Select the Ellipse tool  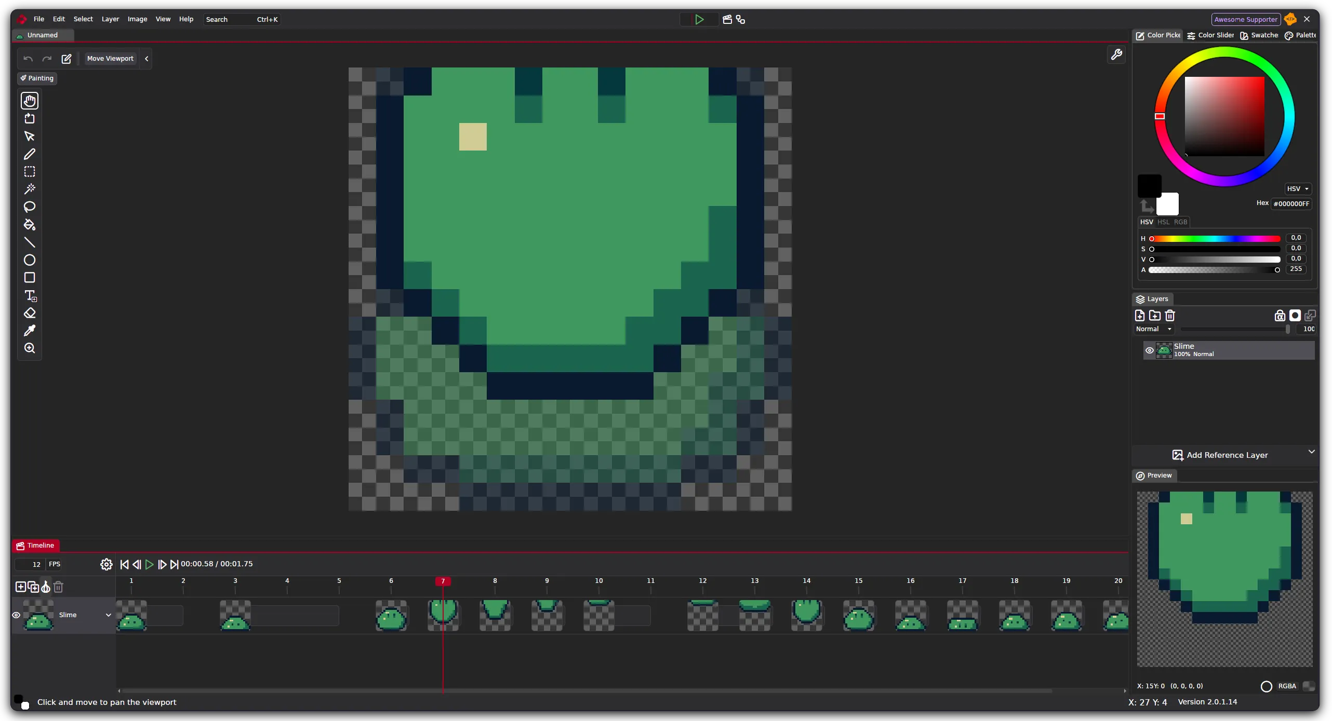pyautogui.click(x=30, y=260)
